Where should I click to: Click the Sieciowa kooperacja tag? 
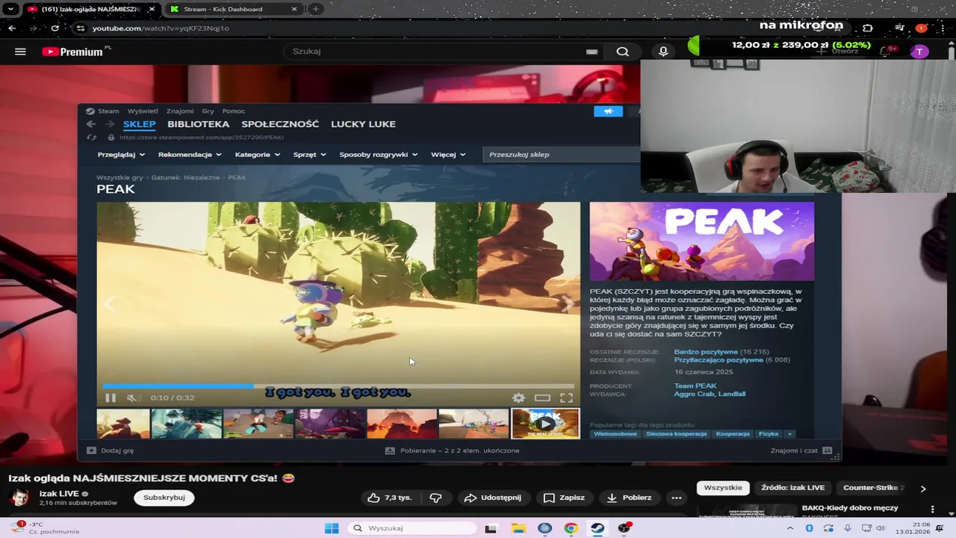click(676, 434)
